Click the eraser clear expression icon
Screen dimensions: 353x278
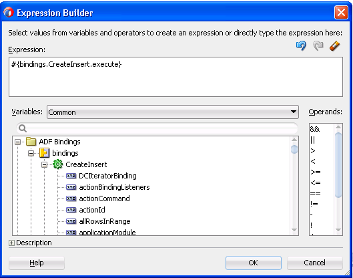click(335, 45)
